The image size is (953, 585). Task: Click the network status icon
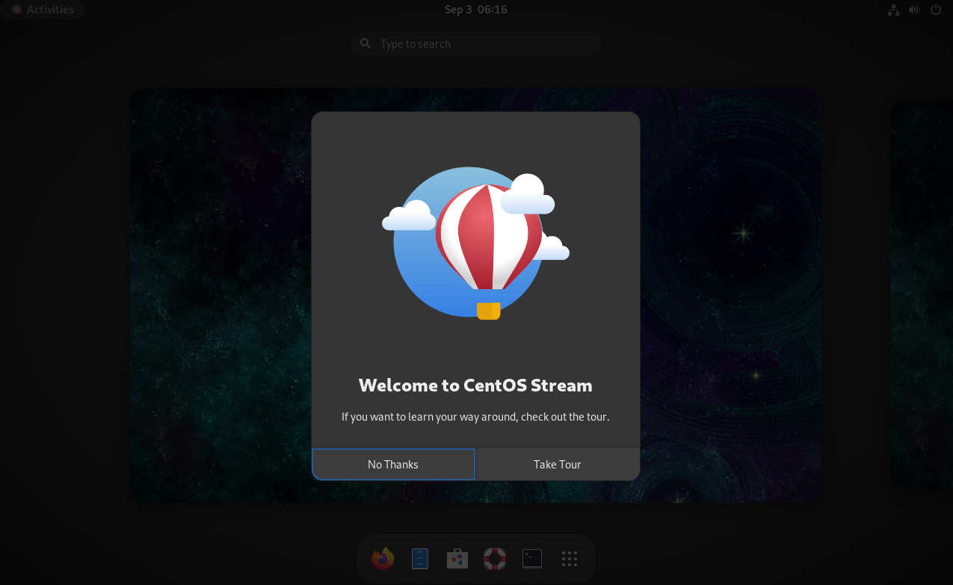pyautogui.click(x=893, y=10)
